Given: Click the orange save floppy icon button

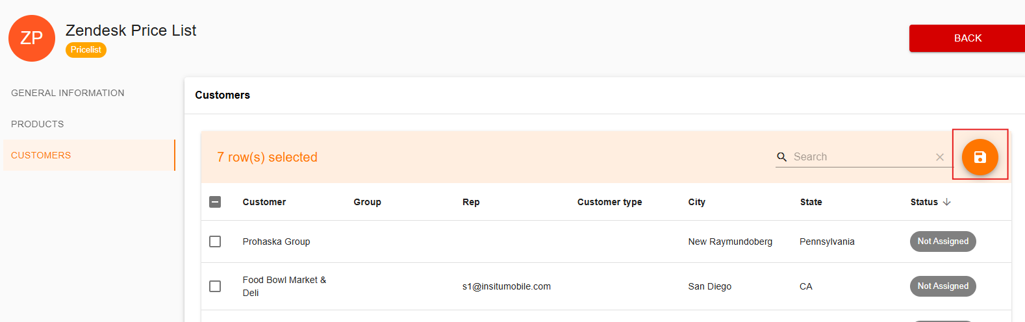Looking at the screenshot, I should [980, 157].
